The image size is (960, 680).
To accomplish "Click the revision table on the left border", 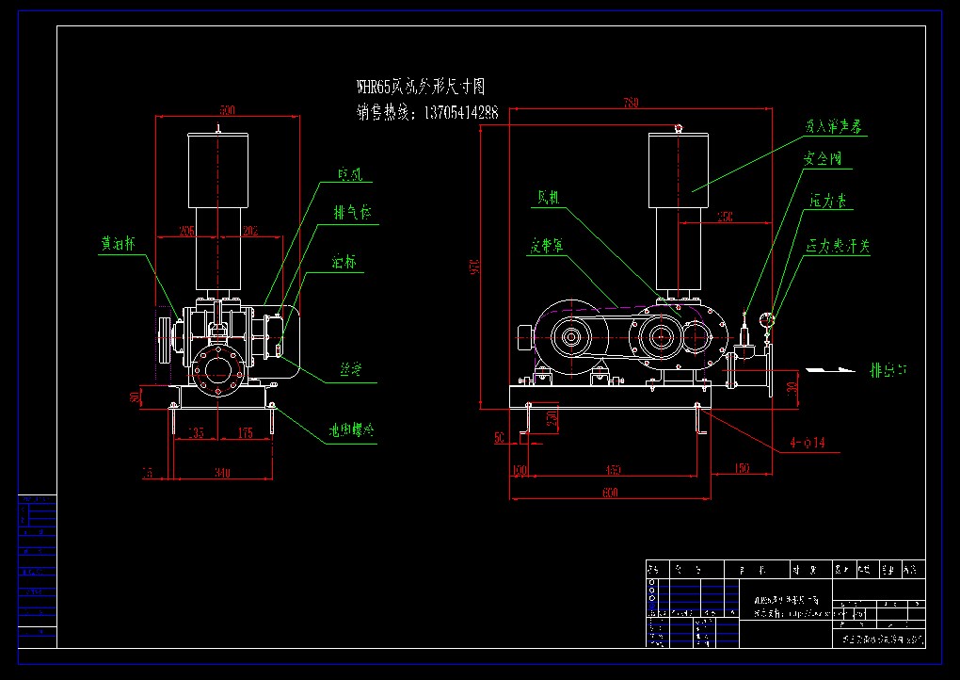I will [37, 571].
